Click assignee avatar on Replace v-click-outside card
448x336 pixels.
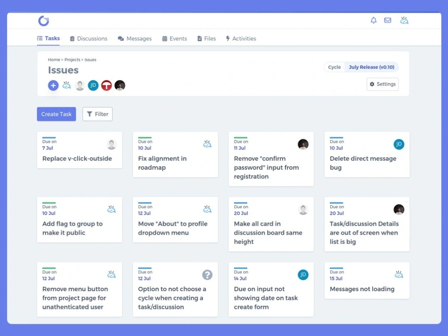coord(112,144)
